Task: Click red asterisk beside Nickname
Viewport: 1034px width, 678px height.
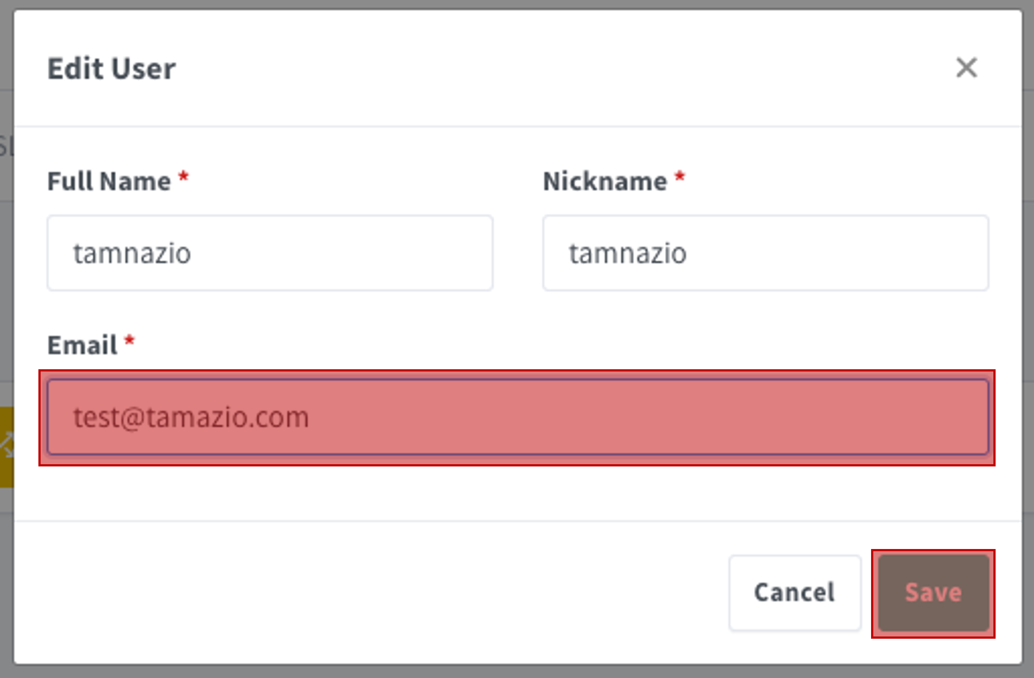Action: [x=680, y=177]
